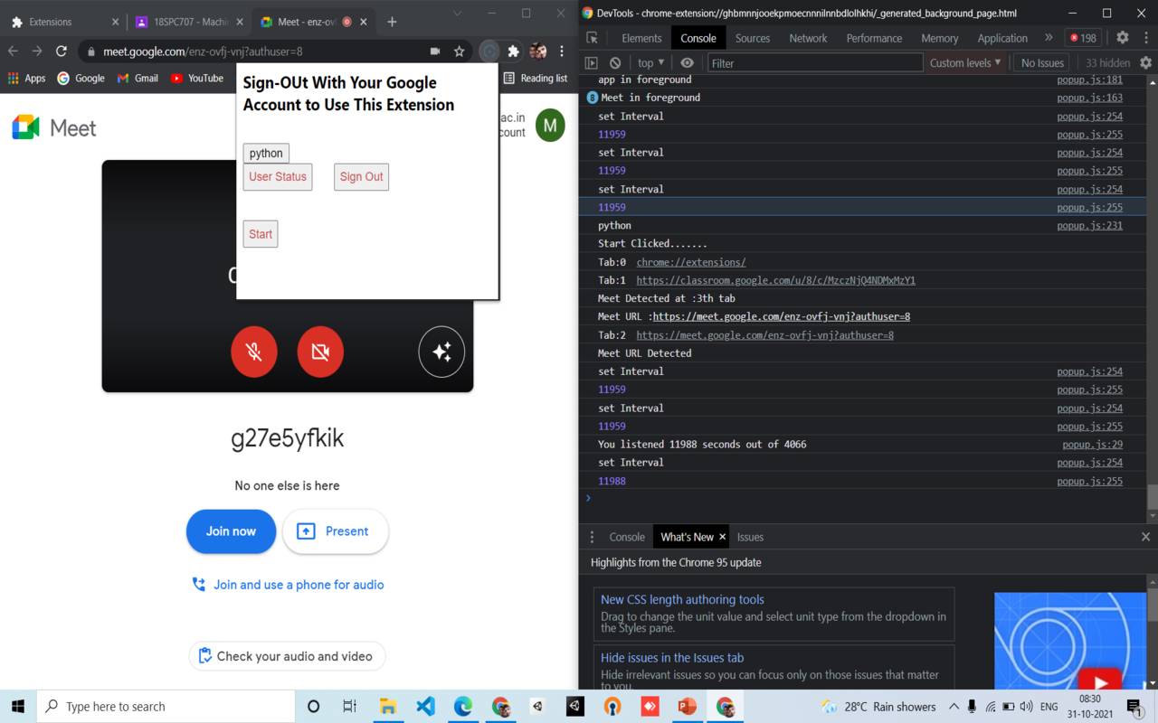Switch to the Memory tab
1158x723 pixels.
[x=940, y=38]
